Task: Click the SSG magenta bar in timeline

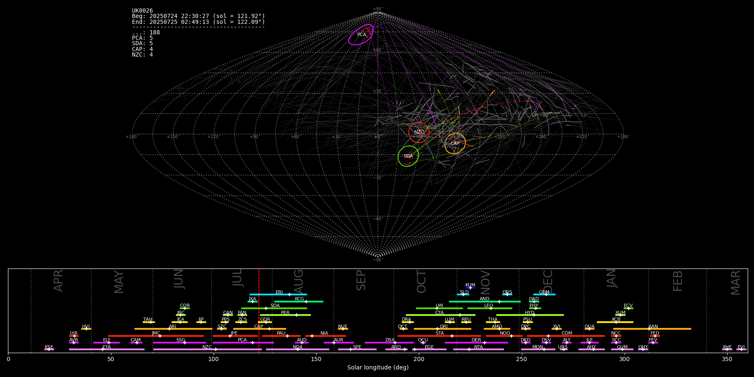Action: click(179, 343)
